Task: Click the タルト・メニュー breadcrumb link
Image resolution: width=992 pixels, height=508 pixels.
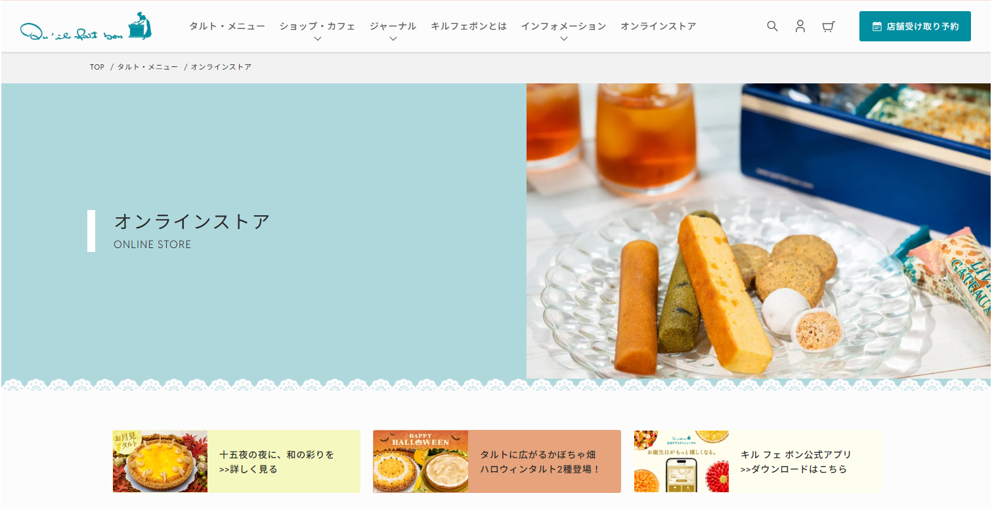Action: pos(148,67)
